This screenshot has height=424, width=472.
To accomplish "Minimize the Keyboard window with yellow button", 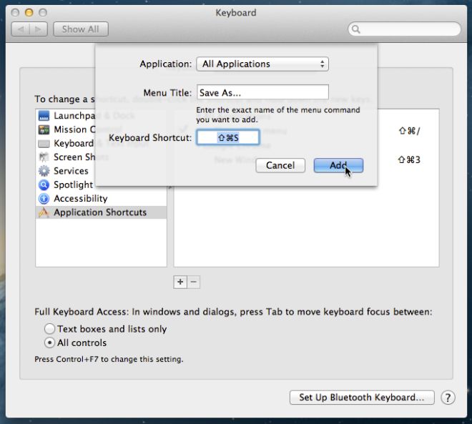I will (29, 13).
